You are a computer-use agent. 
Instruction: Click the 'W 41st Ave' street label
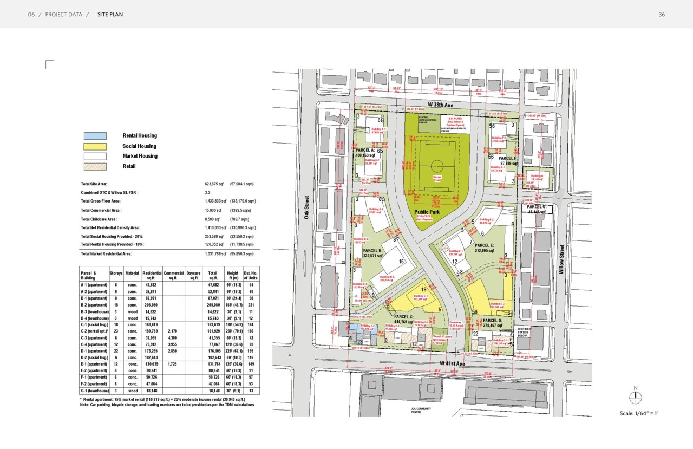[x=452, y=363]
